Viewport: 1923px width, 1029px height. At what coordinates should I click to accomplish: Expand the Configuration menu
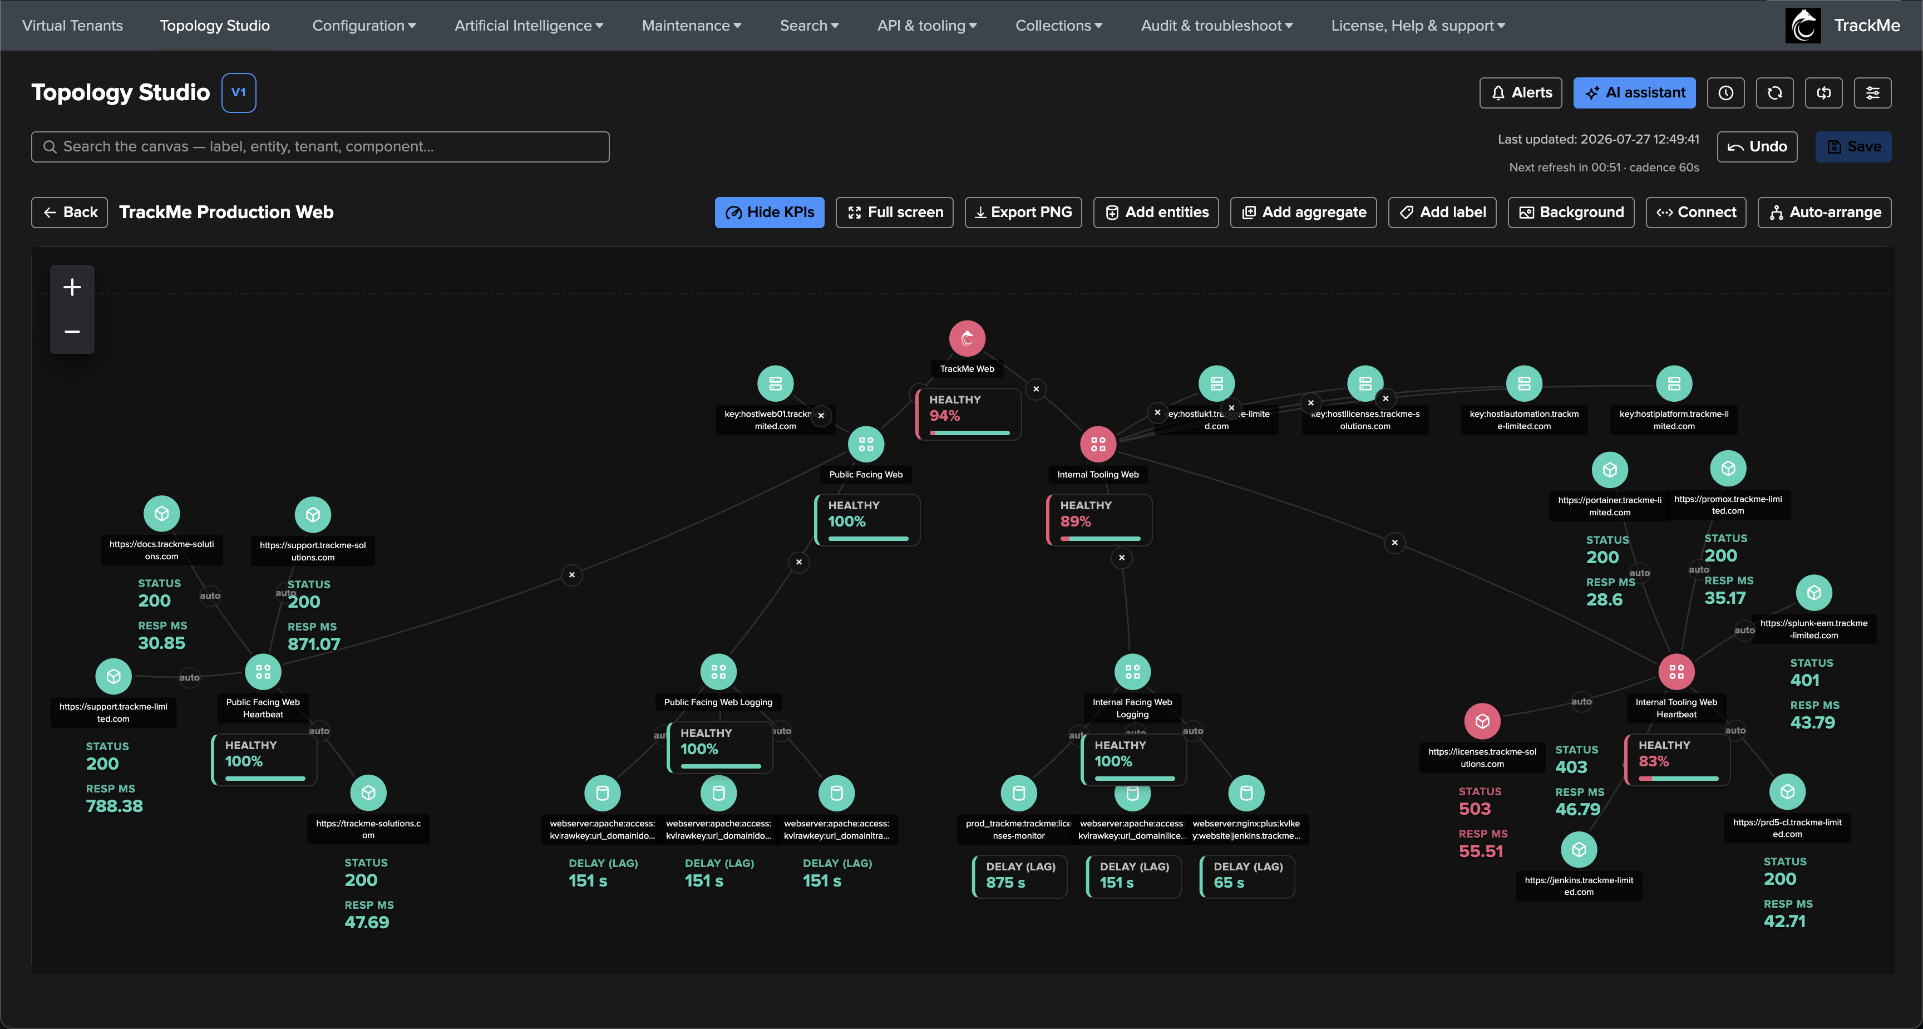(363, 26)
